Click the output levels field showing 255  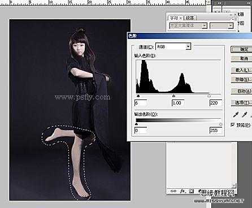(x=216, y=131)
